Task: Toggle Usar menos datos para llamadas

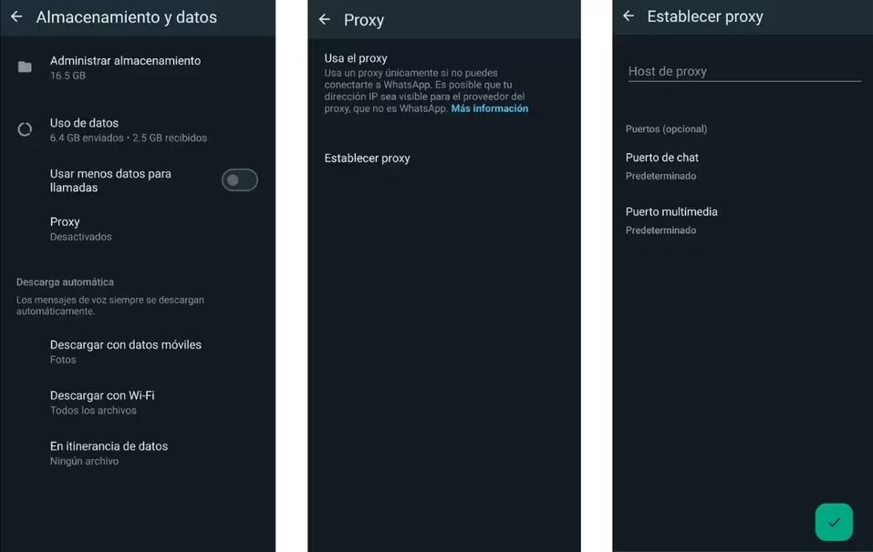Action: point(239,180)
